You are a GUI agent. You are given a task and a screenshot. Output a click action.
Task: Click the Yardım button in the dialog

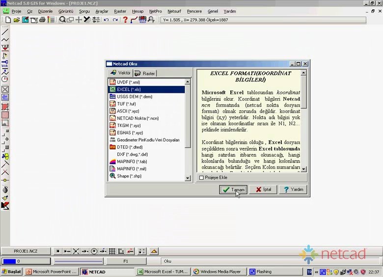[x=293, y=189]
